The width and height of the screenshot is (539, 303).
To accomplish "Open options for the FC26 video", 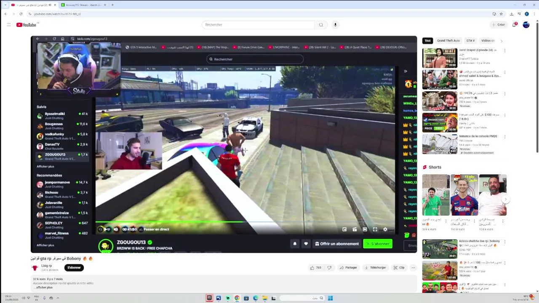I will tap(505, 93).
